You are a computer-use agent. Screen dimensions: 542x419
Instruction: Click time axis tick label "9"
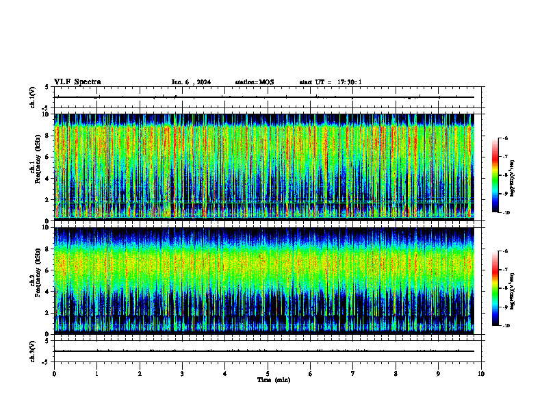438,374
